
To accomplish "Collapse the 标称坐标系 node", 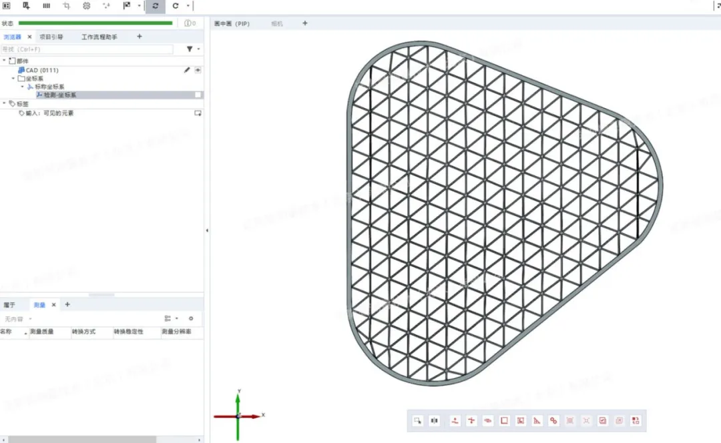I will pyautogui.click(x=22, y=87).
